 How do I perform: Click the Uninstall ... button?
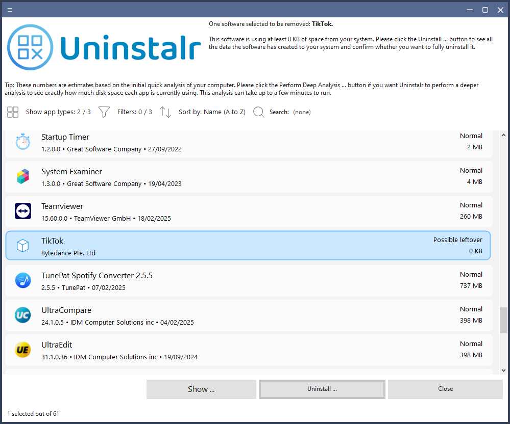click(322, 389)
